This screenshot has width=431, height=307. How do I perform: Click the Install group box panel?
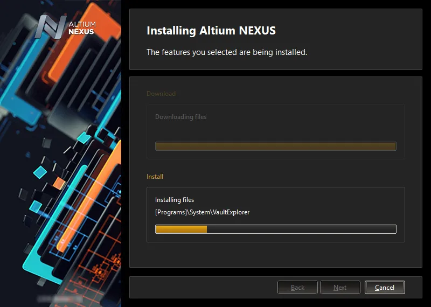point(276,215)
